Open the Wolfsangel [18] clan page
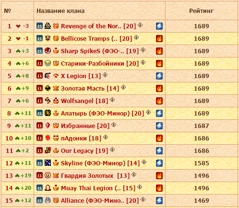 [84, 101]
